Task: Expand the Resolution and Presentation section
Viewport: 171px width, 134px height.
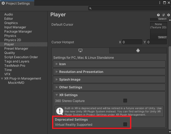Action: coord(109,72)
